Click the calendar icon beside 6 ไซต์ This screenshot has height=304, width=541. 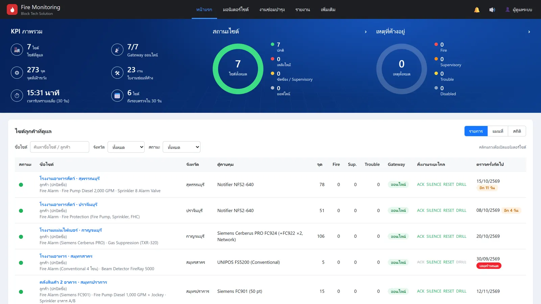(x=117, y=96)
